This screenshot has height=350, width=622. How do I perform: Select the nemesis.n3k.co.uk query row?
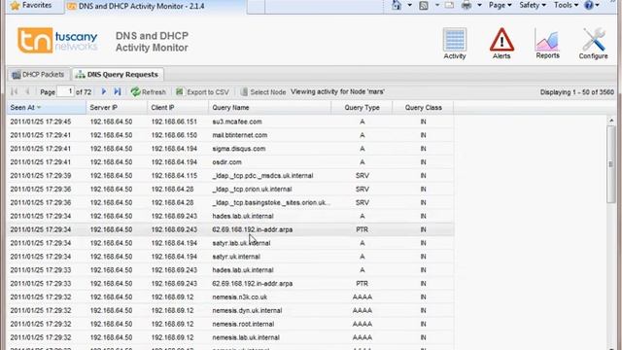click(230, 297)
